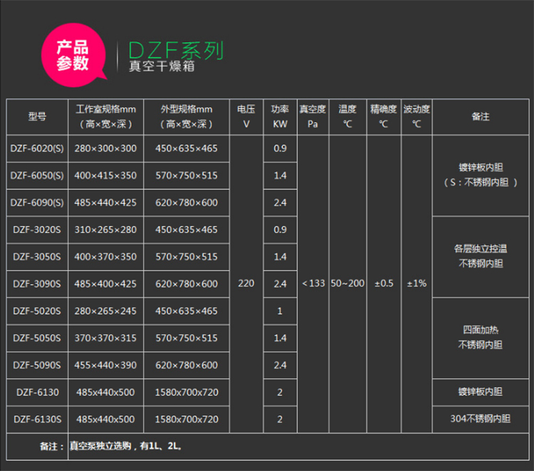This screenshot has width=534, height=471.
Task: Select the DZF-3050S model cell
Action: (37, 257)
